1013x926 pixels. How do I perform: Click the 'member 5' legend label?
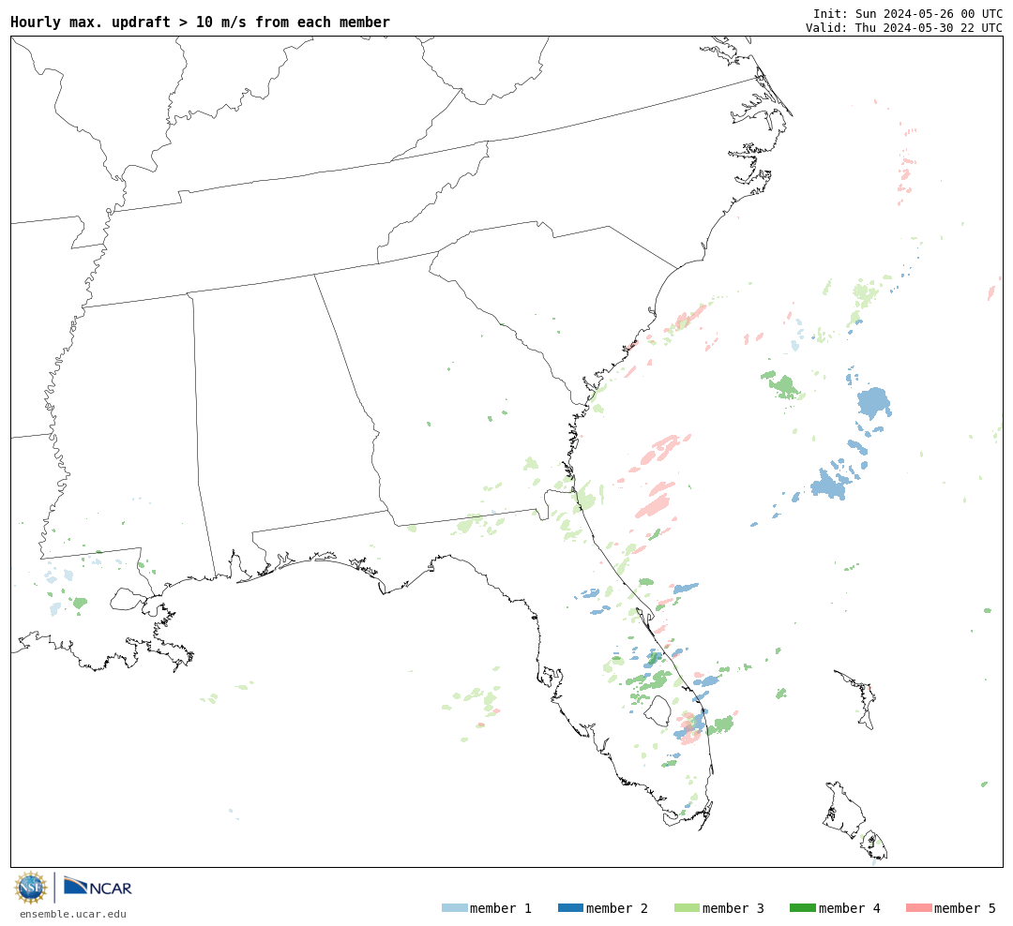(965, 908)
